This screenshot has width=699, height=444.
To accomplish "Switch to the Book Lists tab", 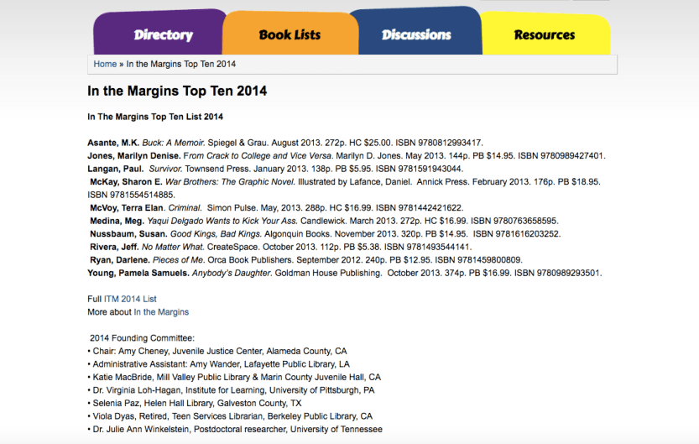I will point(290,35).
